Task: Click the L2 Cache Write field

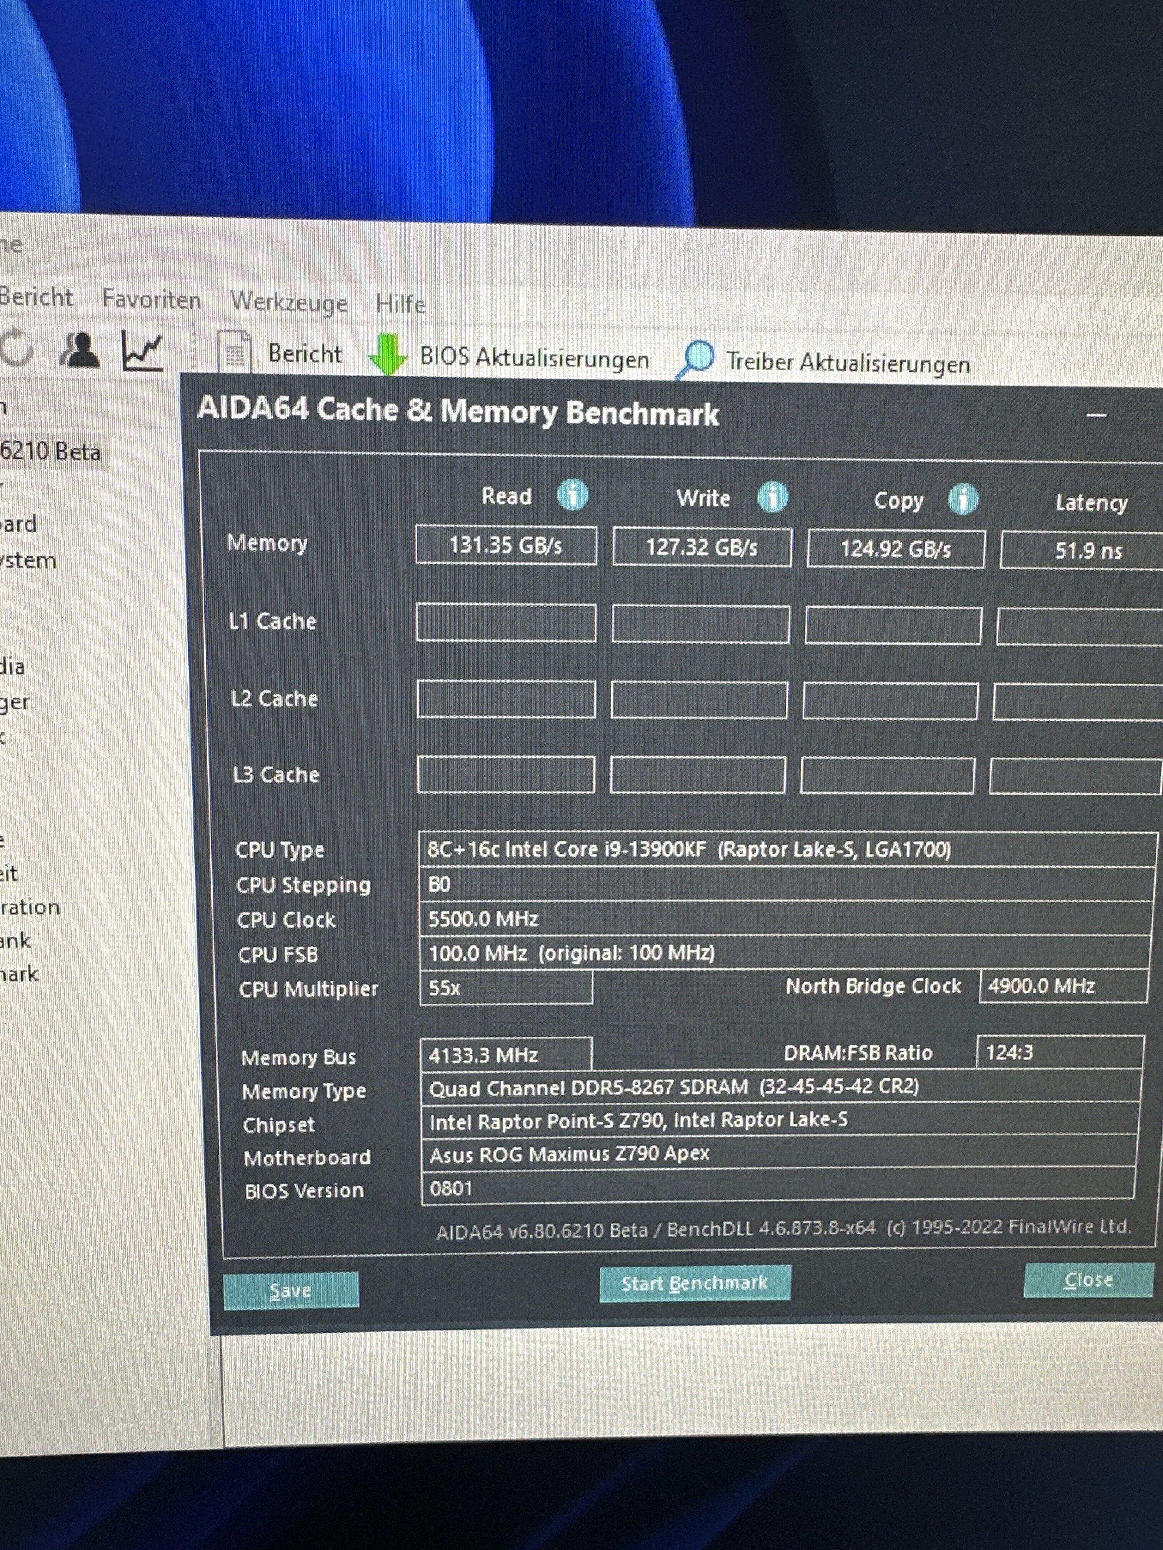Action: 699,699
